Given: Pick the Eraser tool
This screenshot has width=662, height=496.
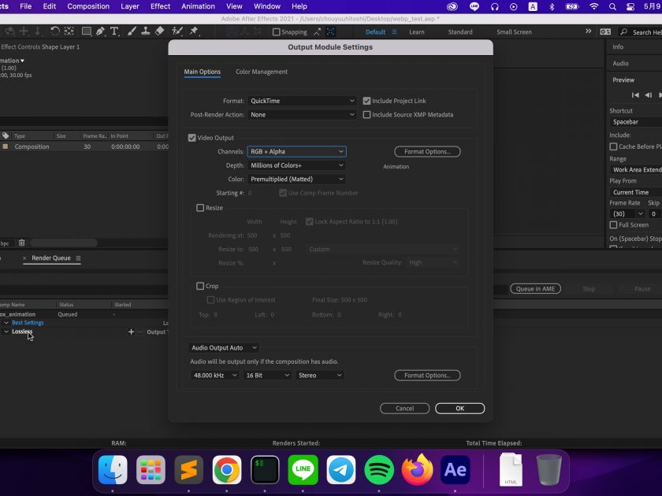Looking at the screenshot, I should tap(160, 31).
